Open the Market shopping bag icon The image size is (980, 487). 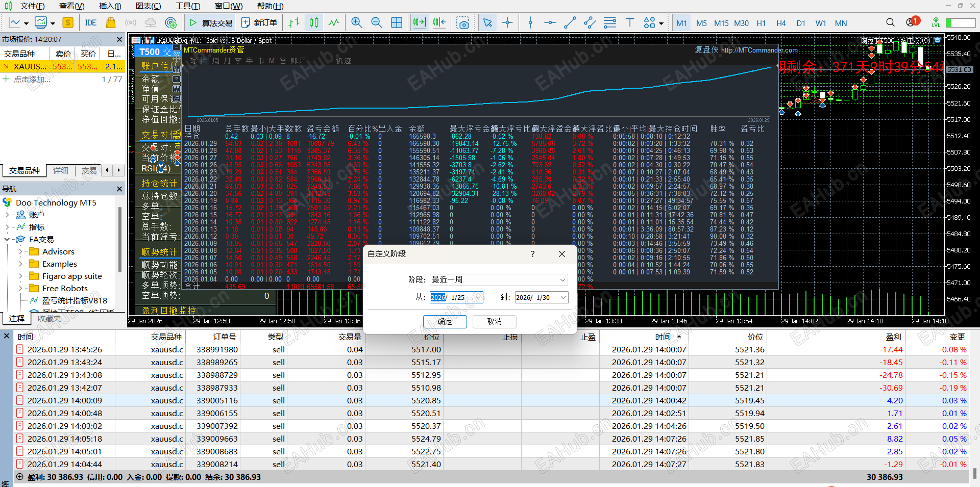[x=110, y=22]
